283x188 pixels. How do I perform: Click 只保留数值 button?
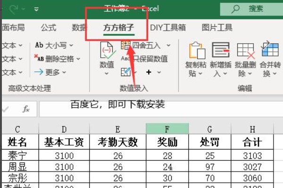click(x=144, y=59)
